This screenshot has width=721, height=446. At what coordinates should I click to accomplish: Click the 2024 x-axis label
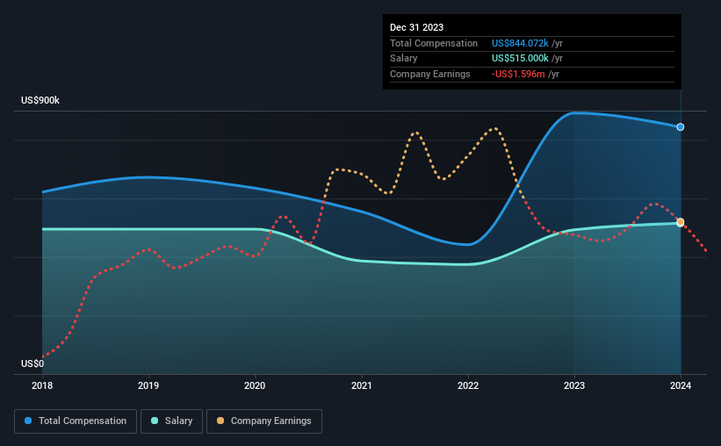click(681, 385)
